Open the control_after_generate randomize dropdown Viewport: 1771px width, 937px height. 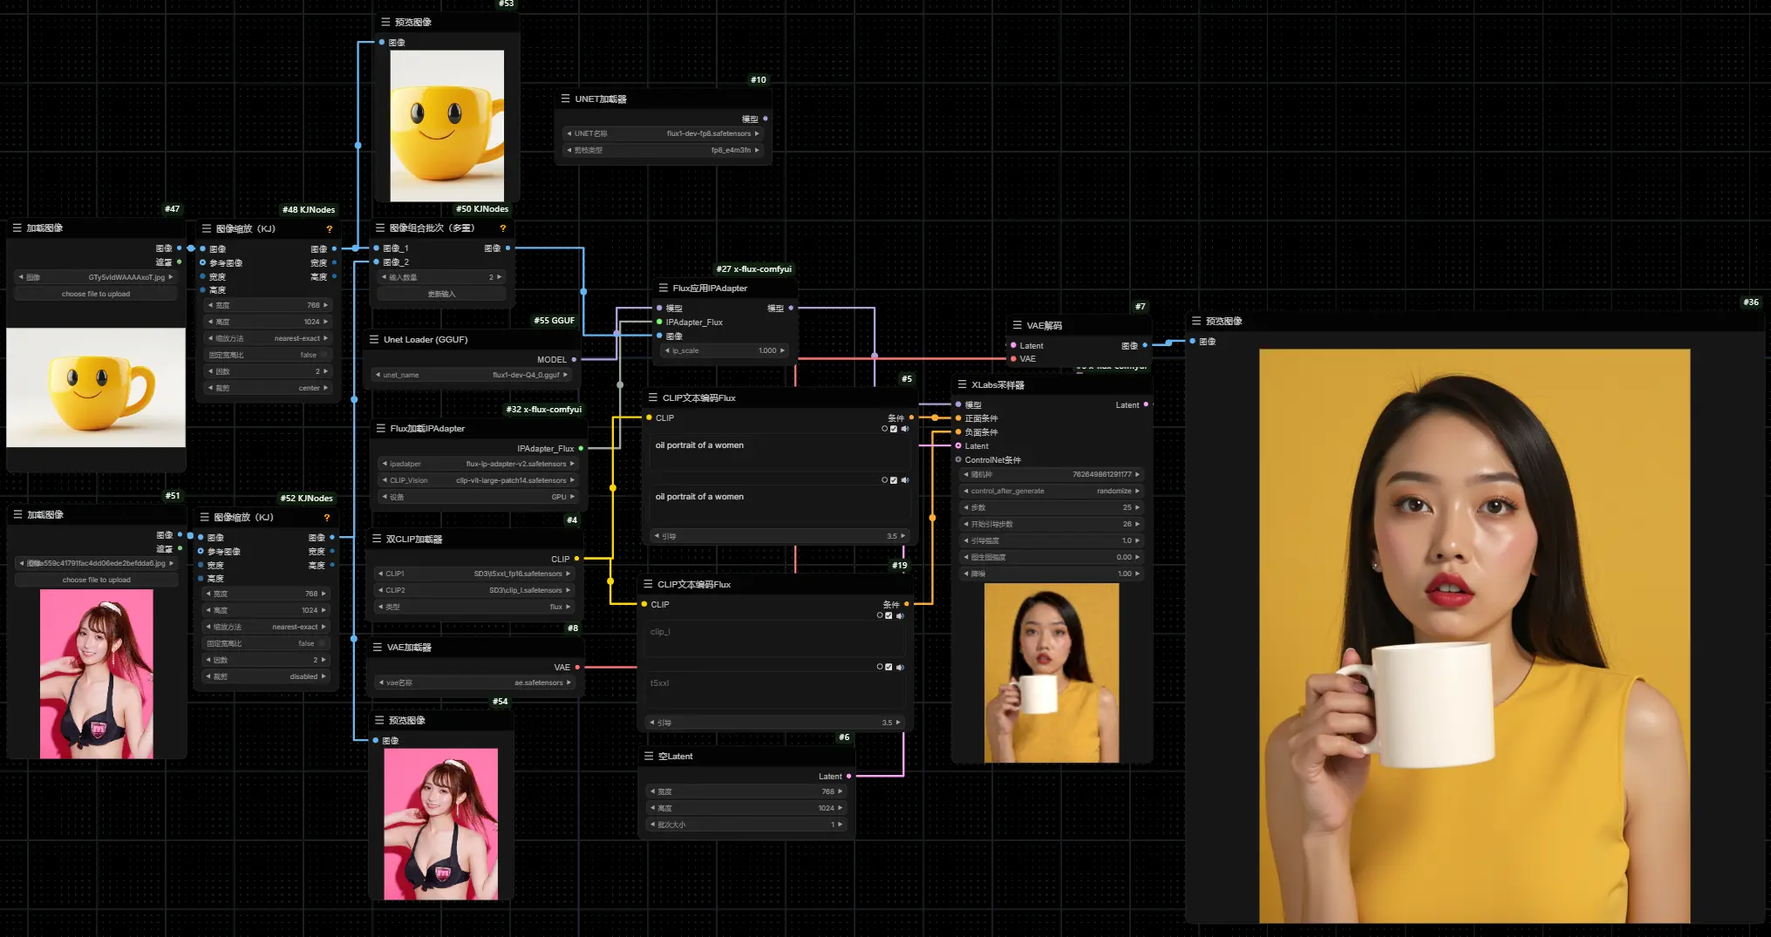1052,491
